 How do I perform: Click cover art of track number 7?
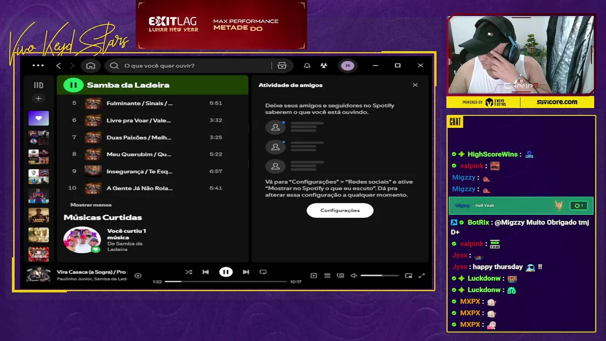[x=93, y=137]
